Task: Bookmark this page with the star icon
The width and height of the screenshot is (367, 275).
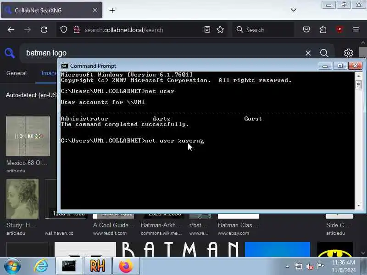Action: [x=220, y=29]
